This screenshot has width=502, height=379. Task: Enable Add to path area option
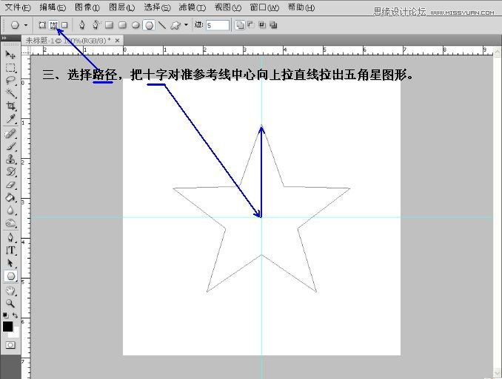240,25
